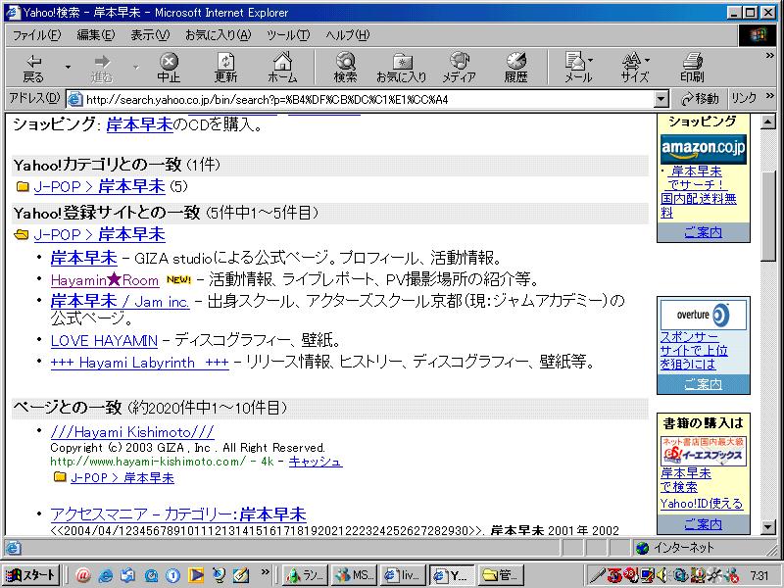Click the open folder icon under Yahoo!登録サイト

[x=22, y=234]
